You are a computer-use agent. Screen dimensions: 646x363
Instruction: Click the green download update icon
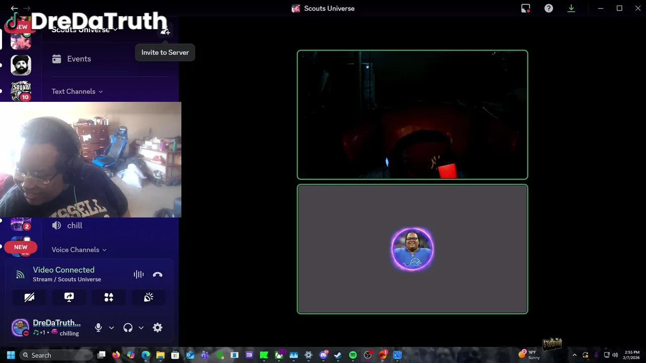[x=571, y=8]
